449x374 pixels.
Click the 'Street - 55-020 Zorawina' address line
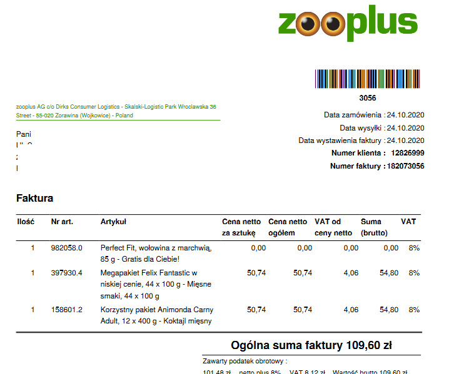point(74,116)
